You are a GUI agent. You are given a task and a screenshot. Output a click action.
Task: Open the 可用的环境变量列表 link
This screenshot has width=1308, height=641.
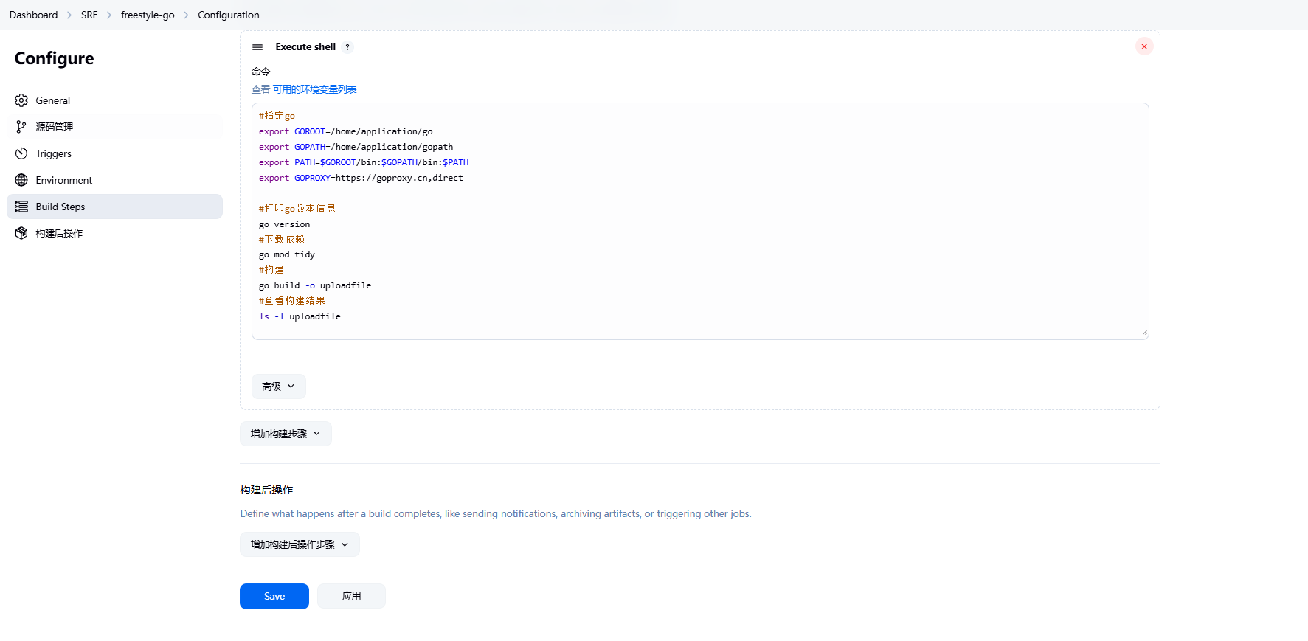tap(314, 89)
